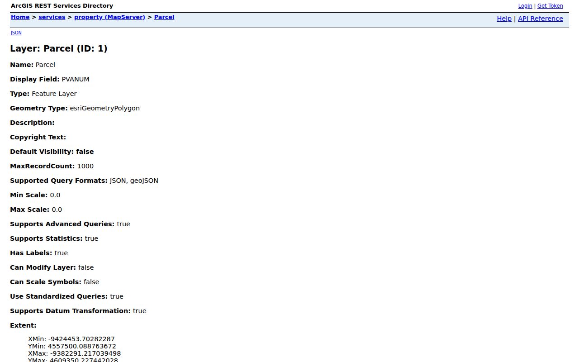Click Use Standardized Queries true line
This screenshot has height=362, width=579.
(x=66, y=296)
